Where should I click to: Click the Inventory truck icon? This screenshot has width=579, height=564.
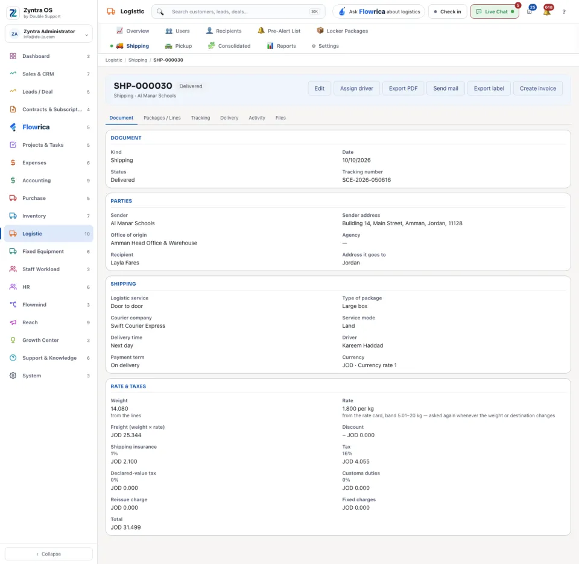click(x=13, y=216)
